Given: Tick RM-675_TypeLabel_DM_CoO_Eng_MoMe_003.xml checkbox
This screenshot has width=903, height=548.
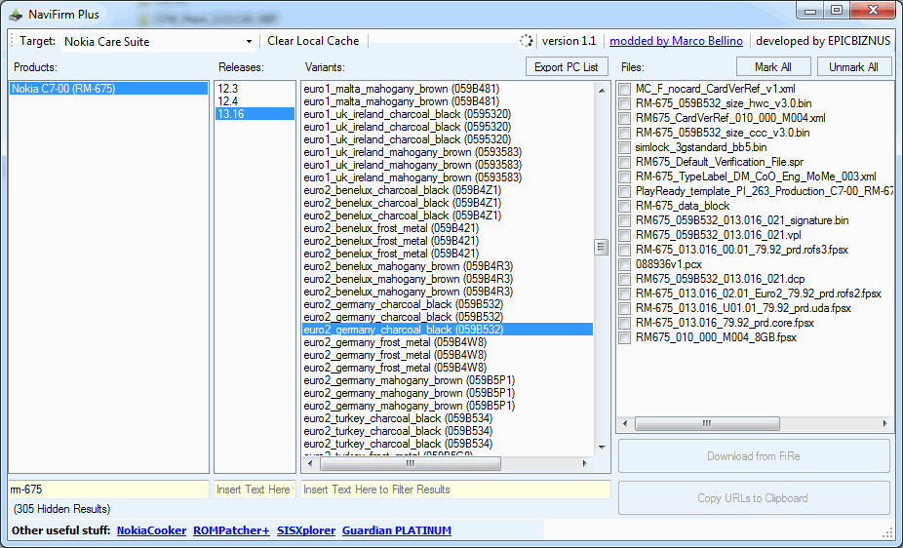Looking at the screenshot, I should tap(624, 176).
